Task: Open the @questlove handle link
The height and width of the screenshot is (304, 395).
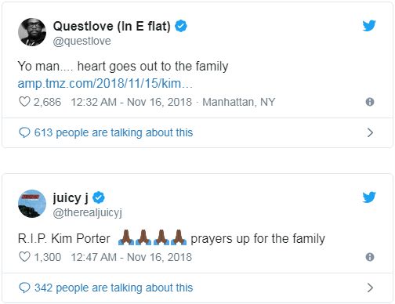Action: [x=82, y=42]
